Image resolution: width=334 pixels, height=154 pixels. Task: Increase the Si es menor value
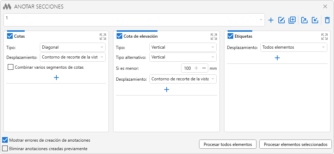pos(196,68)
